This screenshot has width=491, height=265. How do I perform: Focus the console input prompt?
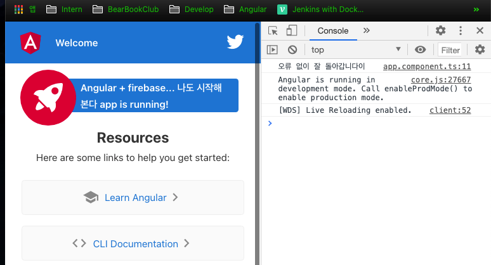tap(376, 123)
